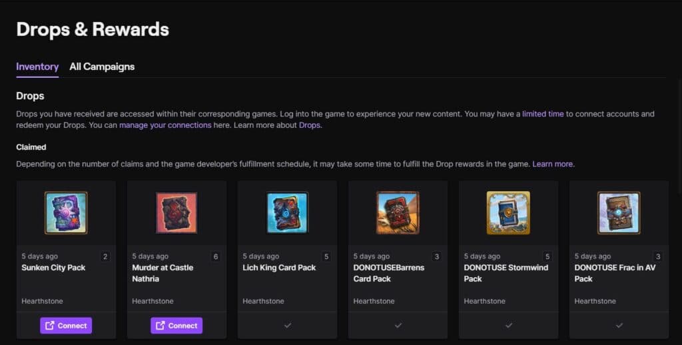Connect account for Sunken City Pack
Viewport: 682px width, 345px height.
click(66, 325)
